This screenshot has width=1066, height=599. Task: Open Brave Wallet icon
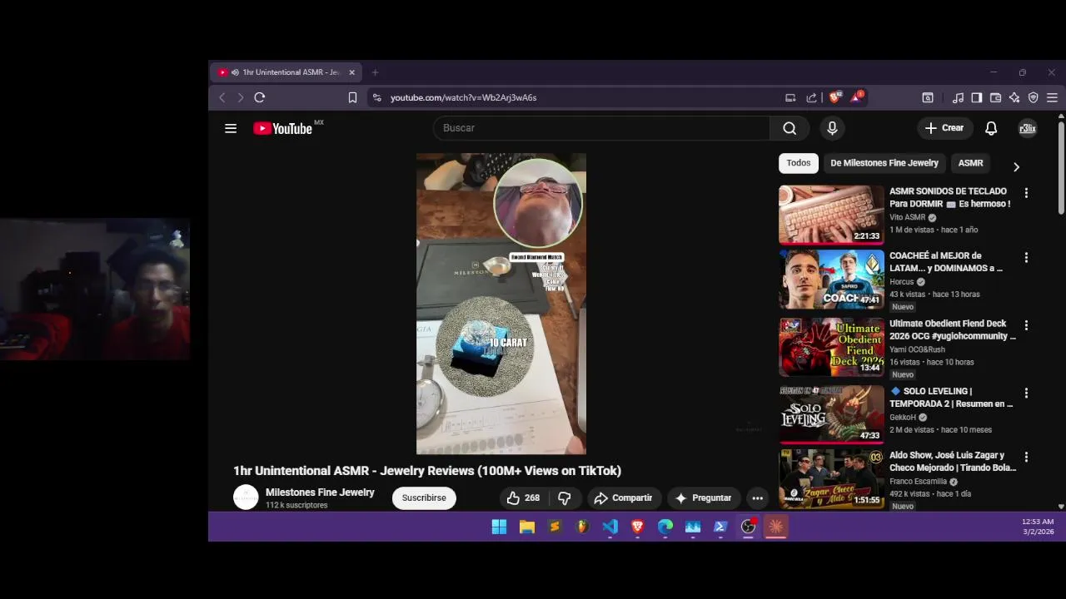coord(995,97)
